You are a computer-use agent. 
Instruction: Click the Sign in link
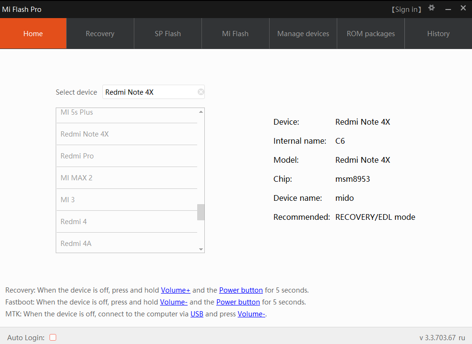(x=406, y=10)
